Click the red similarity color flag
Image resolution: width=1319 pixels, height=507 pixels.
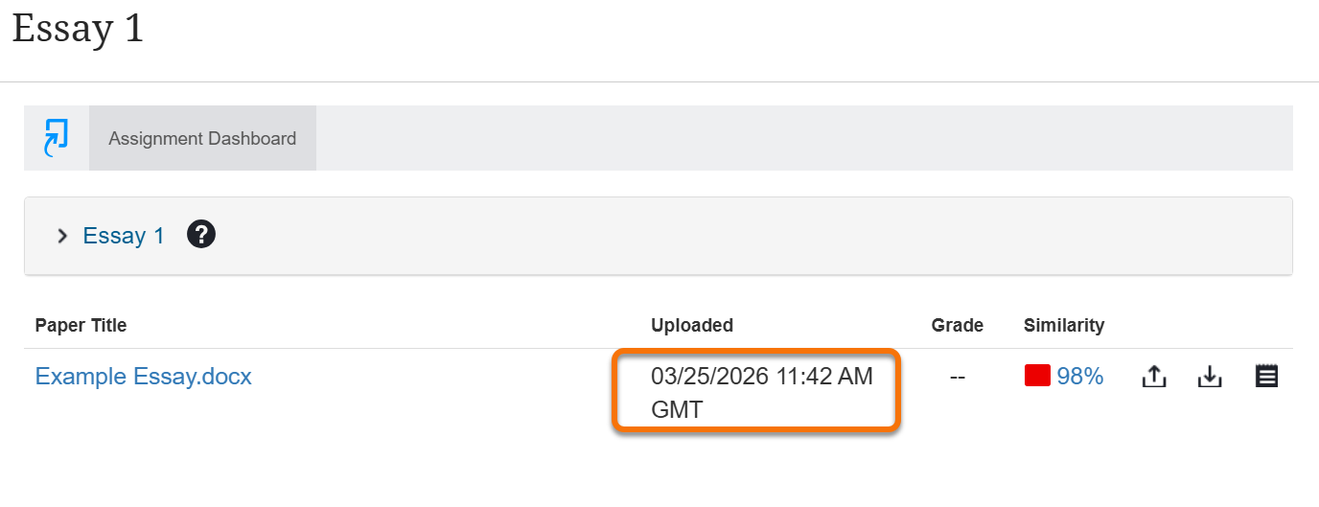point(1037,377)
